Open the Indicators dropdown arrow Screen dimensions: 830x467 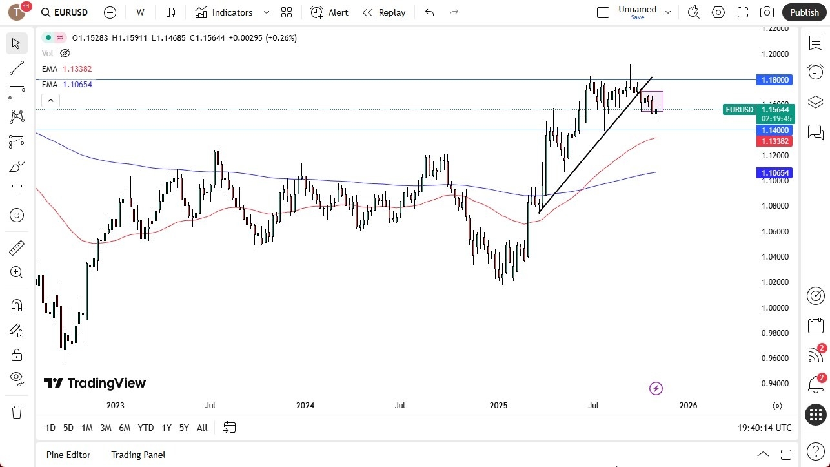click(x=266, y=12)
